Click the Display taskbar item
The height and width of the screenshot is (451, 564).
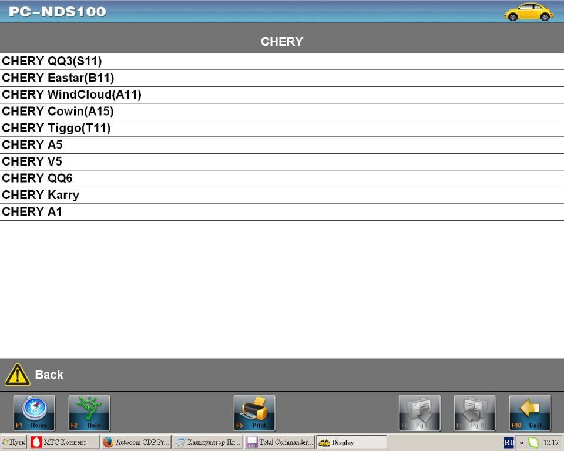[351, 442]
